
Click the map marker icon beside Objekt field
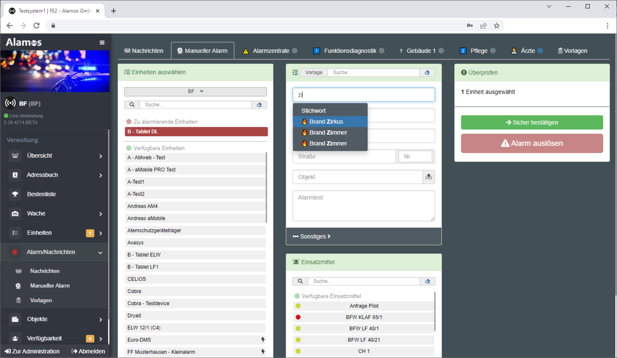pos(428,177)
